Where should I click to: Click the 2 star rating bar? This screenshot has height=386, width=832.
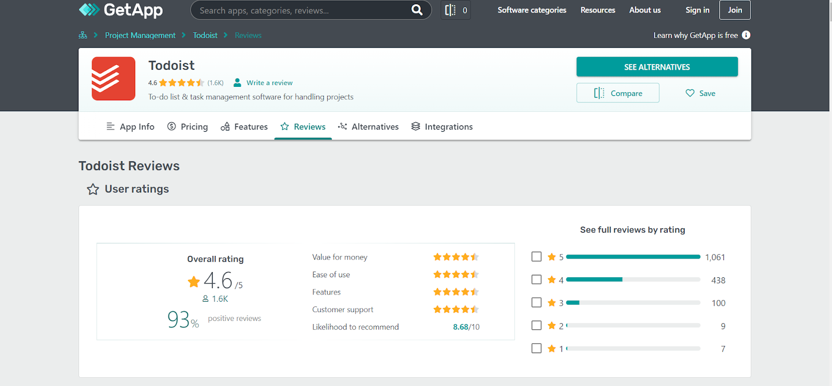633,325
